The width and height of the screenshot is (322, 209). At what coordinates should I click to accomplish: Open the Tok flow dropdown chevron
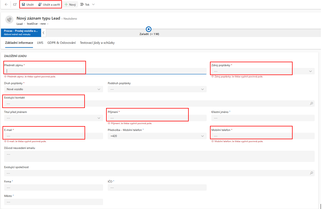point(93,4)
